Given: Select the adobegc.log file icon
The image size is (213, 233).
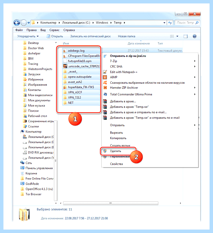Looking at the screenshot, I should 65,51.
